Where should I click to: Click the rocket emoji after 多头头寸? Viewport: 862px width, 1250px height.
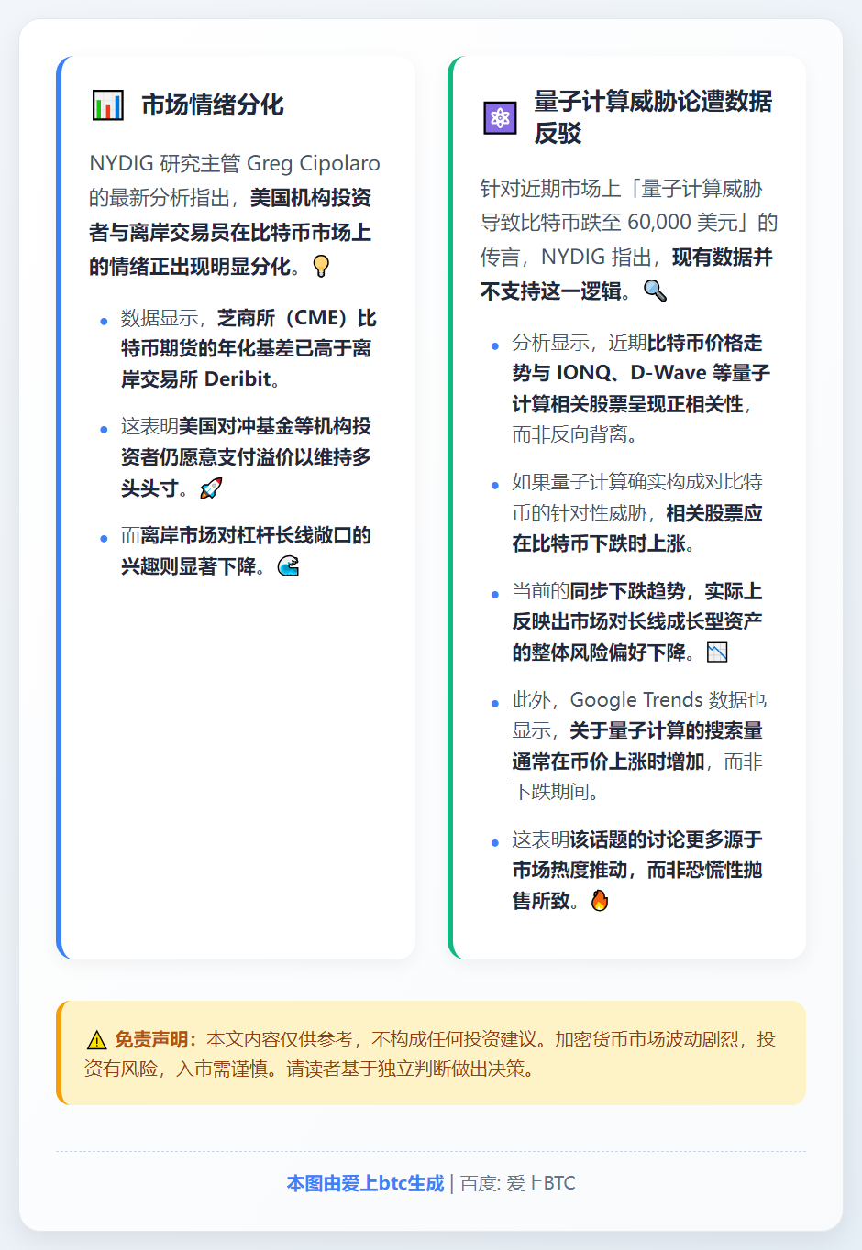tap(211, 488)
